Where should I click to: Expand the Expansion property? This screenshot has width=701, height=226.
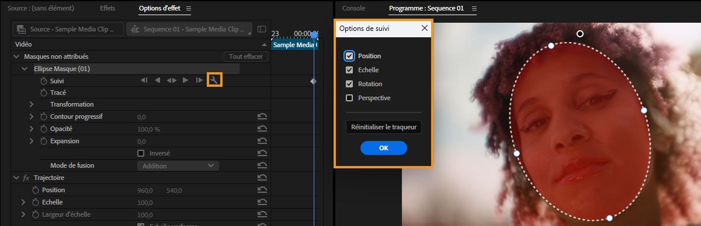tap(32, 141)
